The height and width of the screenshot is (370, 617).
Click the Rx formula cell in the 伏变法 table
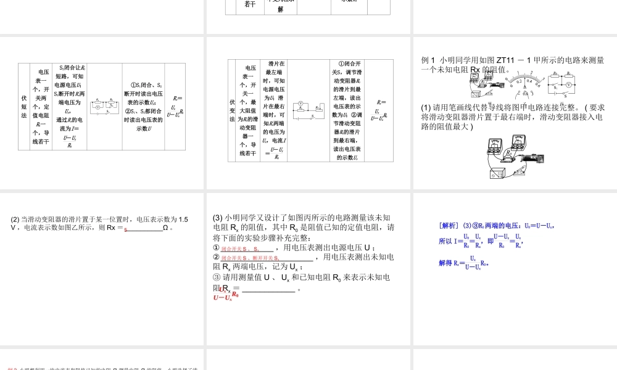point(379,110)
